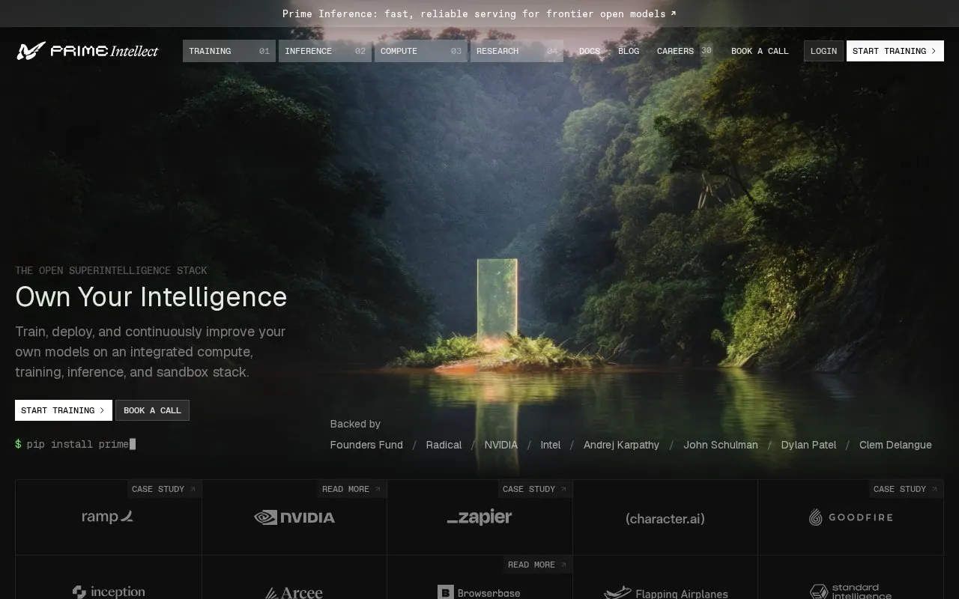This screenshot has height=599, width=959.
Task: Click the Standard Intelligence logo
Action: coord(850,592)
